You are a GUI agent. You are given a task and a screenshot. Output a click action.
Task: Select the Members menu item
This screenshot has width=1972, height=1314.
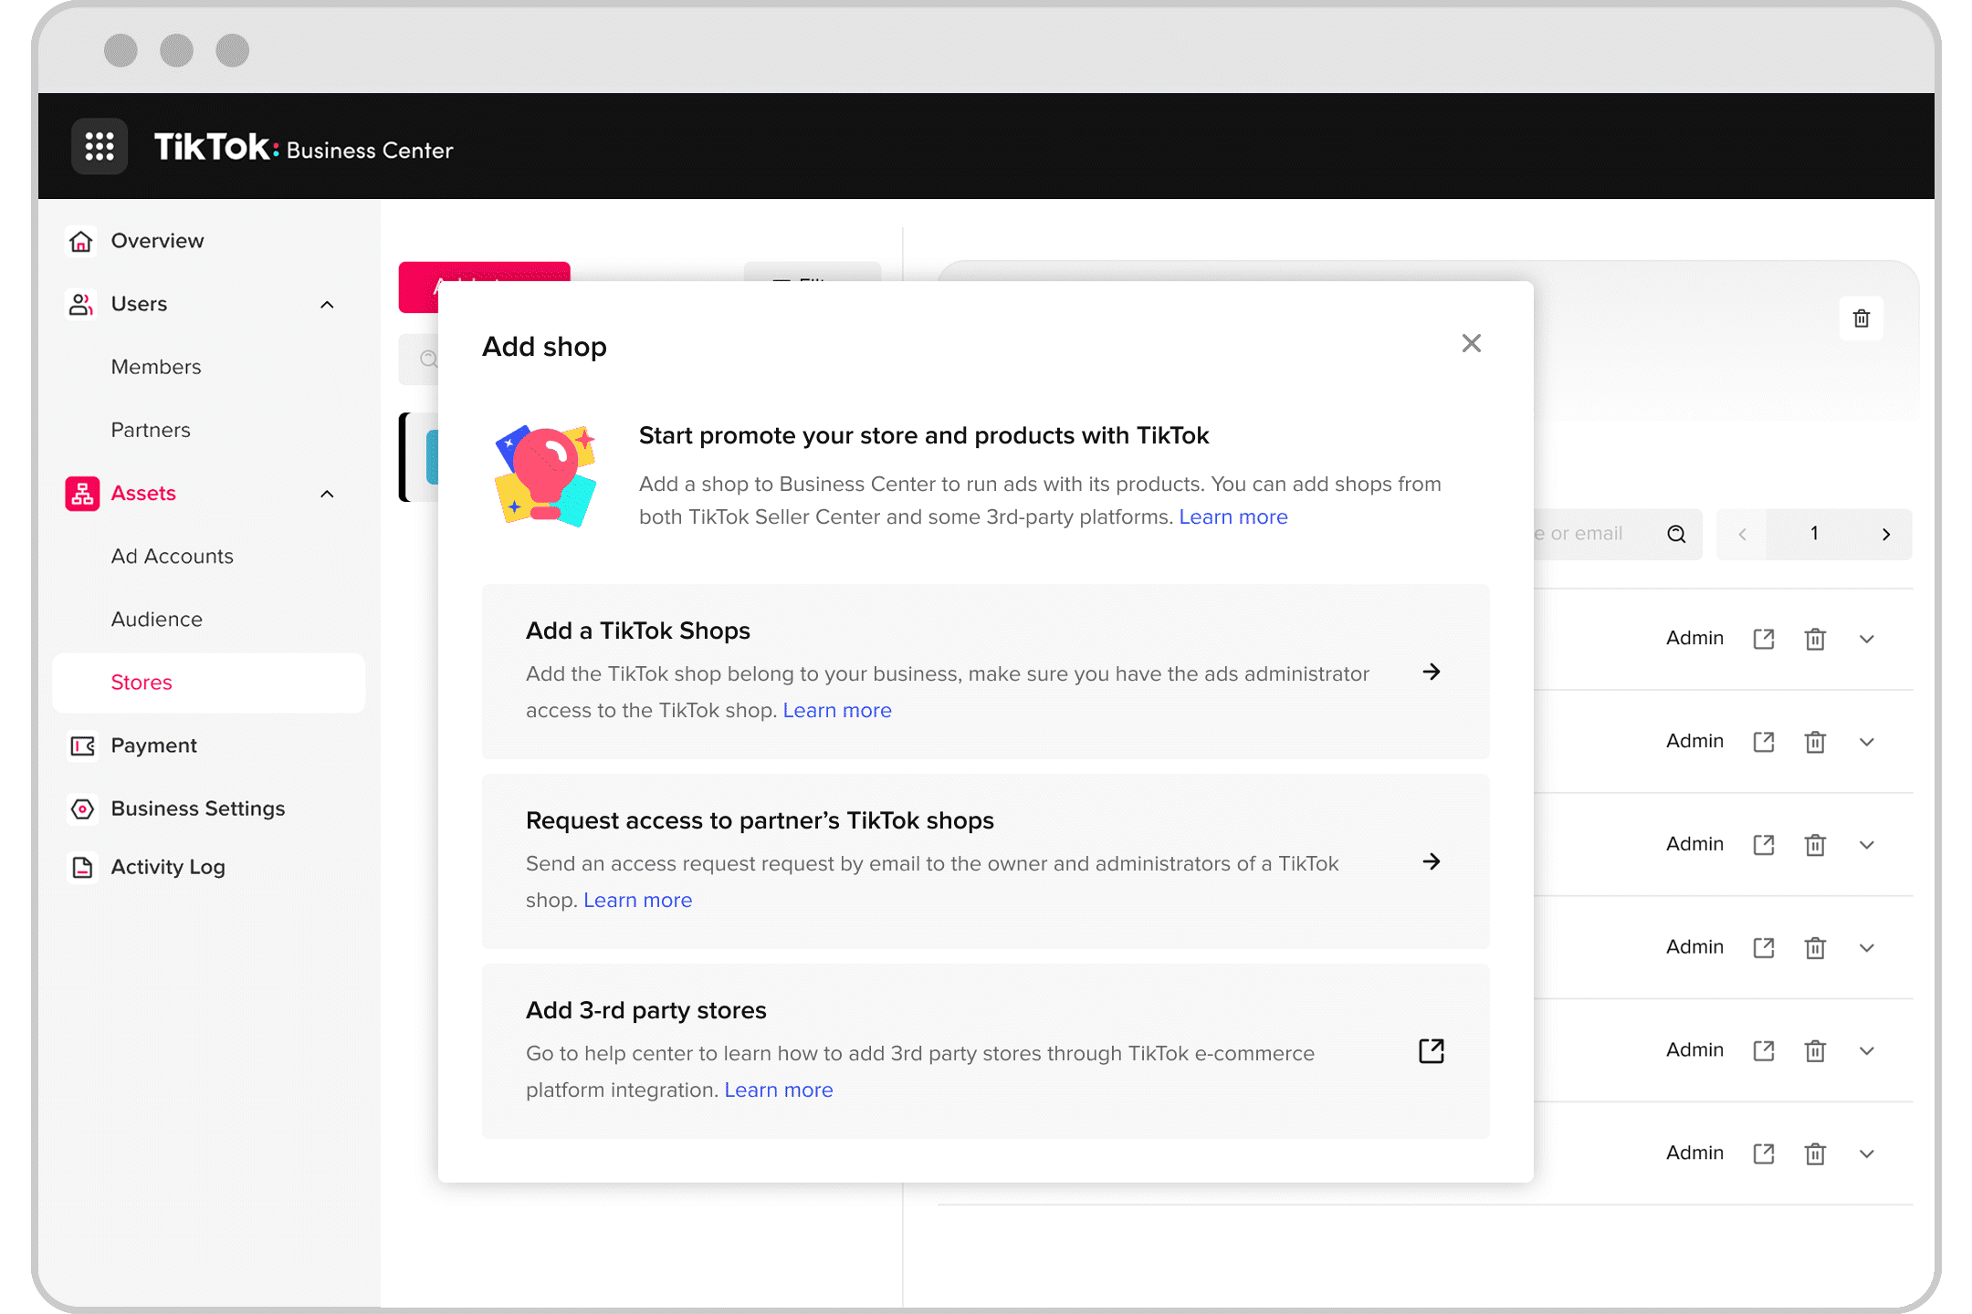pyautogui.click(x=159, y=367)
